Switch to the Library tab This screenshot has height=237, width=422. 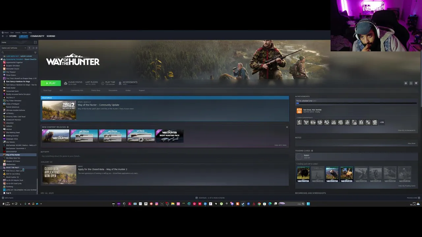click(x=23, y=36)
